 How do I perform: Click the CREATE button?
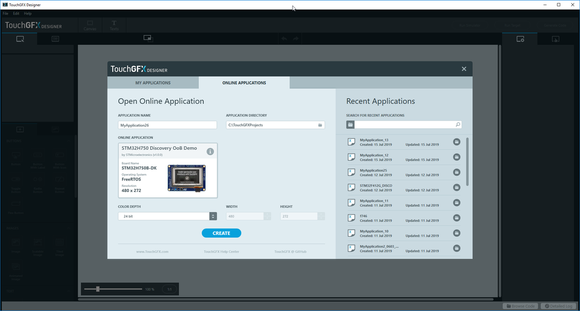click(221, 233)
